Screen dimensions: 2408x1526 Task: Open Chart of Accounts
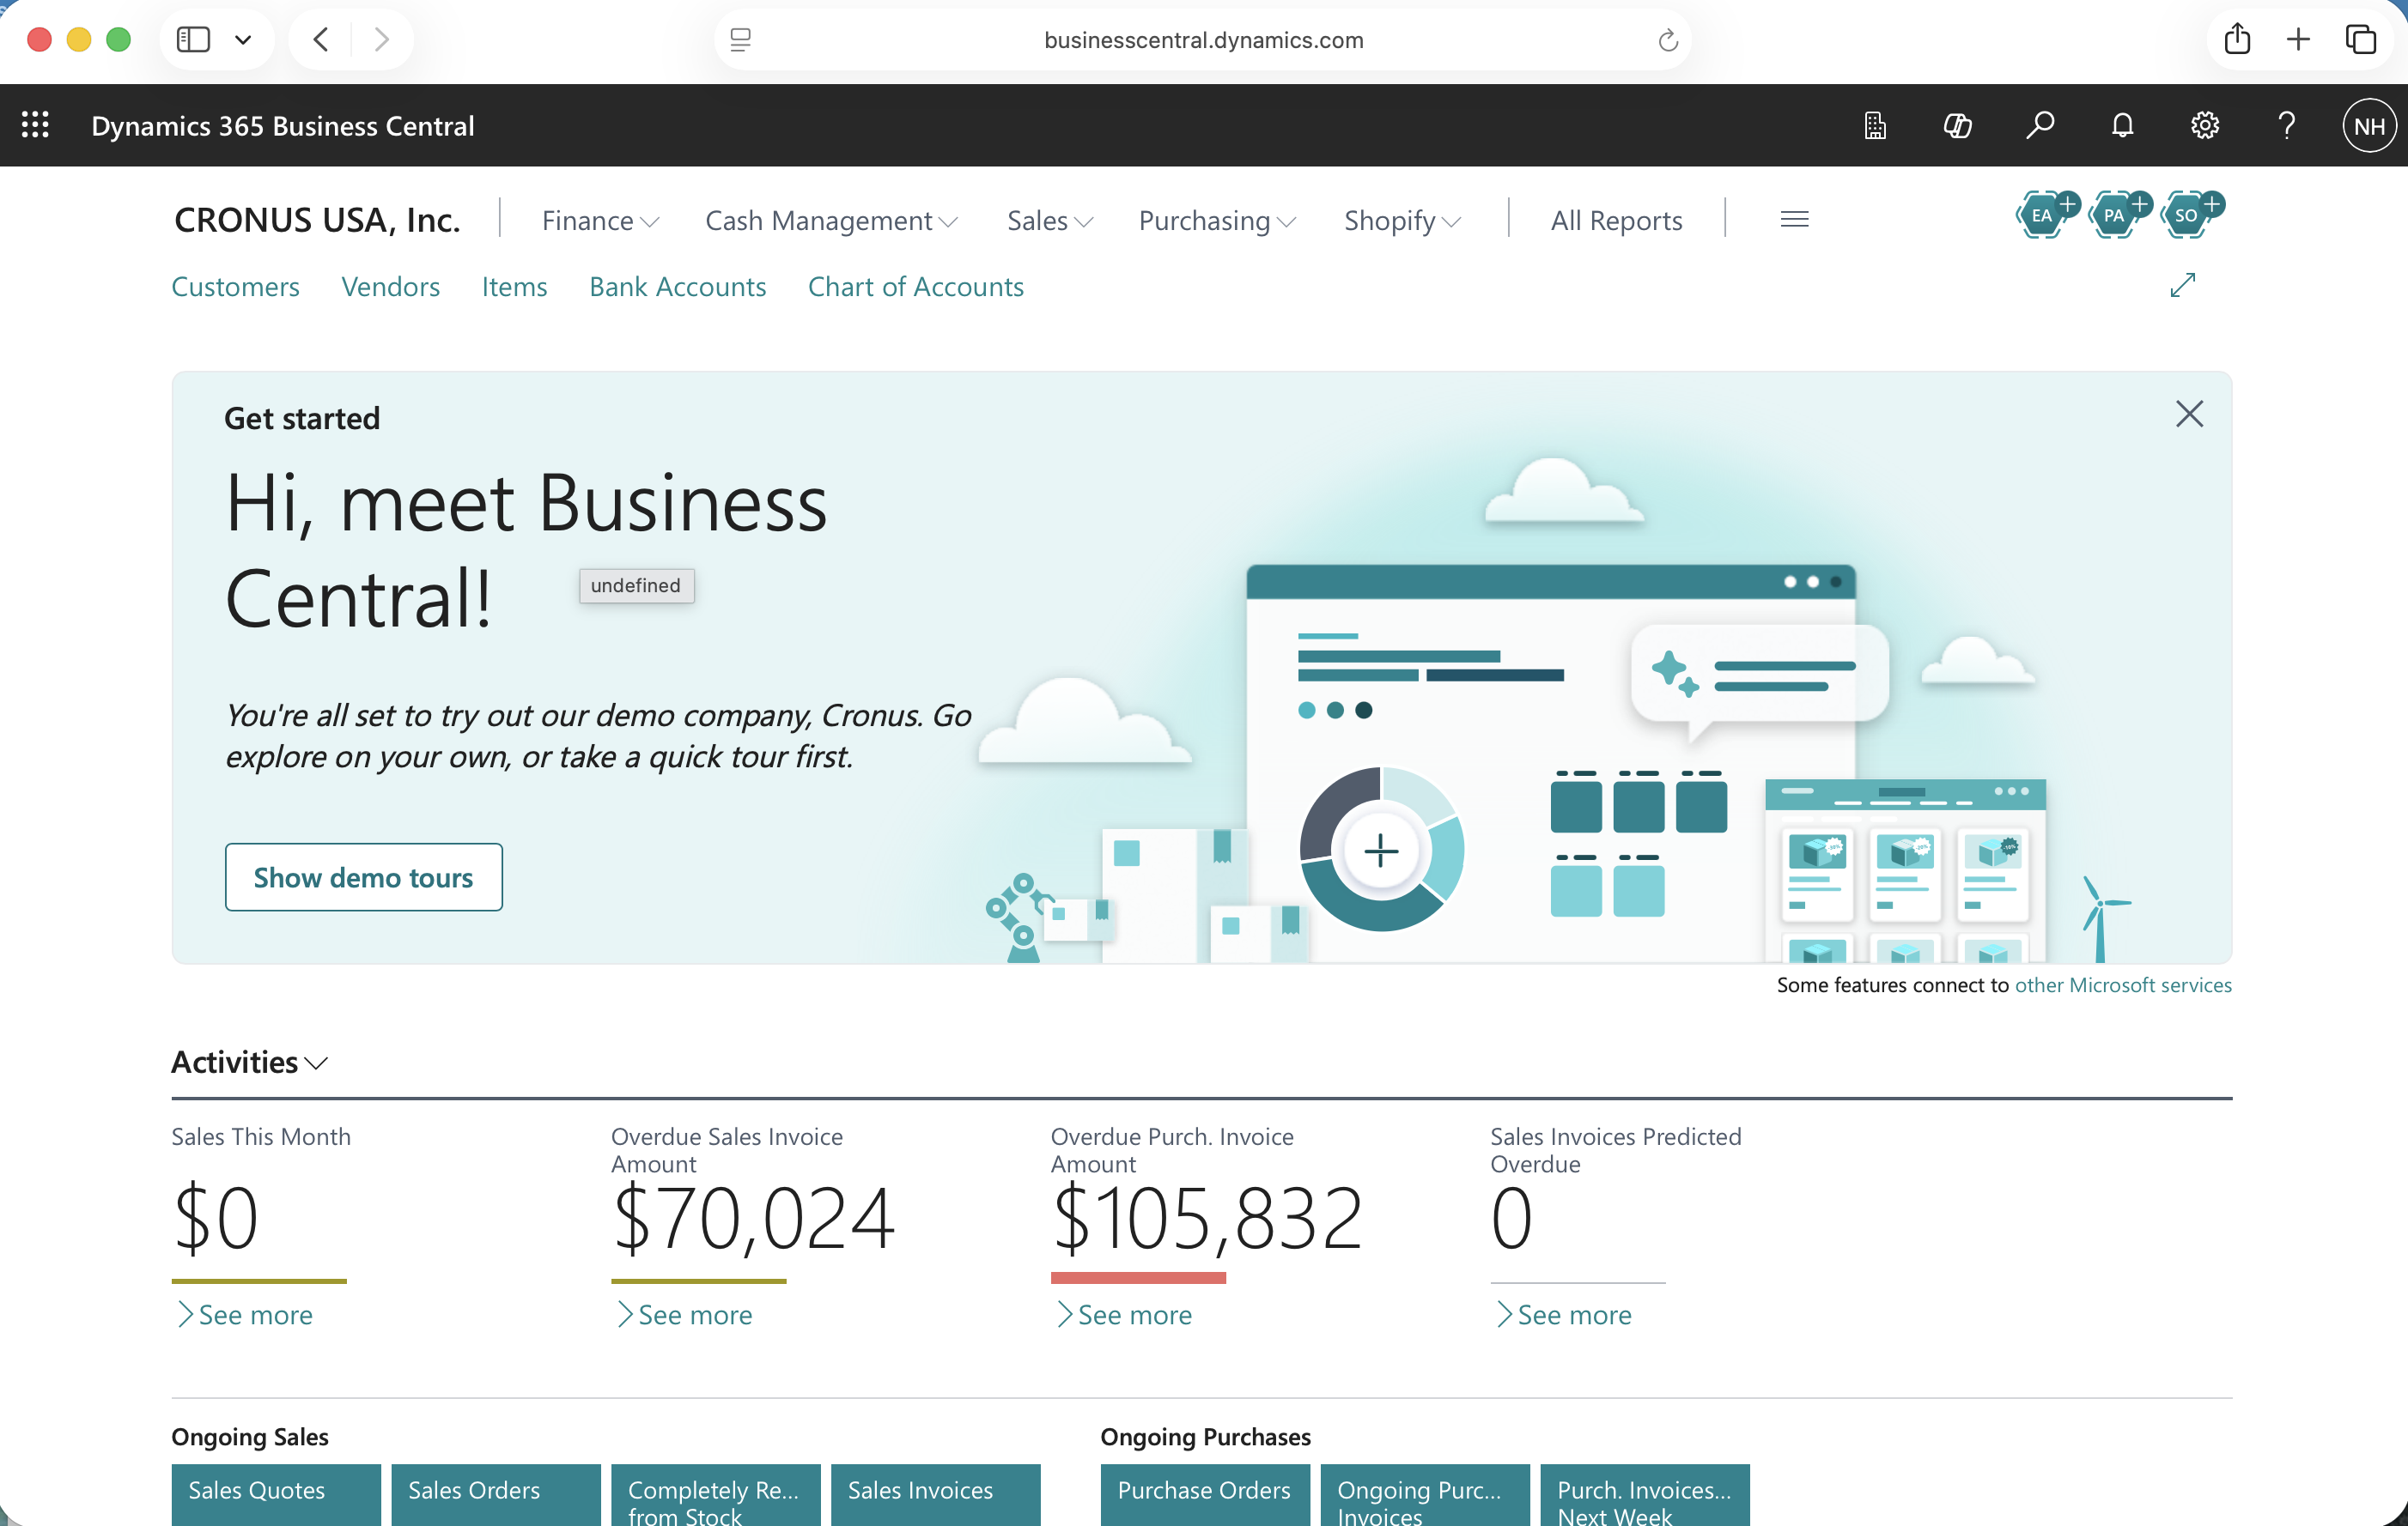point(915,287)
